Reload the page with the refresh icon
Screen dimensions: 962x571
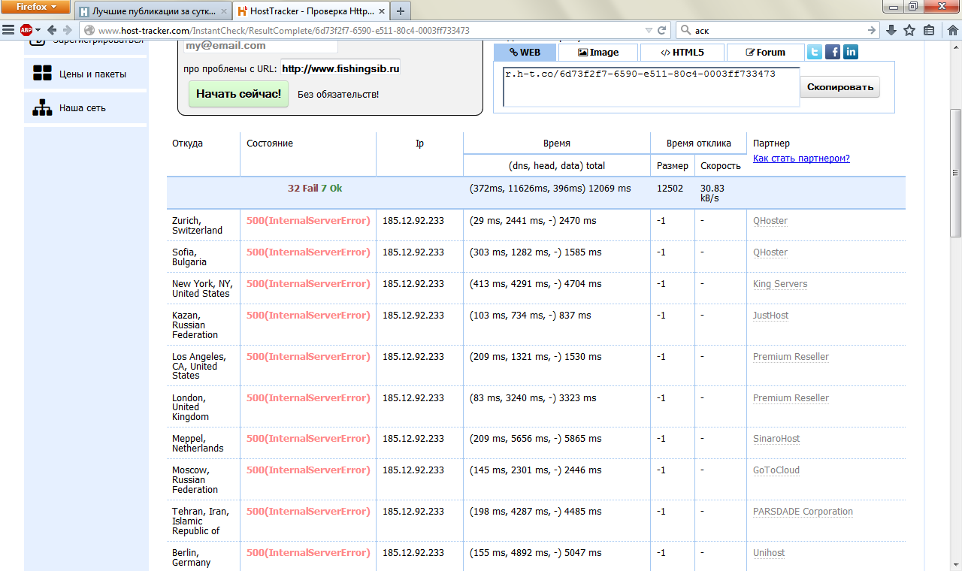pos(662,30)
